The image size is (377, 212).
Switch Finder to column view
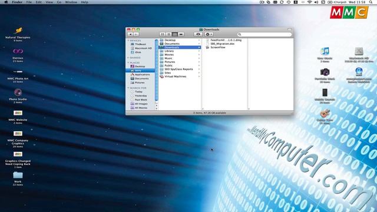tap(175, 34)
